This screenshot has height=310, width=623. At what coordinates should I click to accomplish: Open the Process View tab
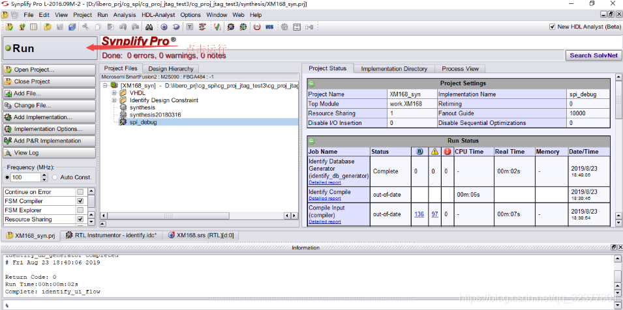pos(460,68)
